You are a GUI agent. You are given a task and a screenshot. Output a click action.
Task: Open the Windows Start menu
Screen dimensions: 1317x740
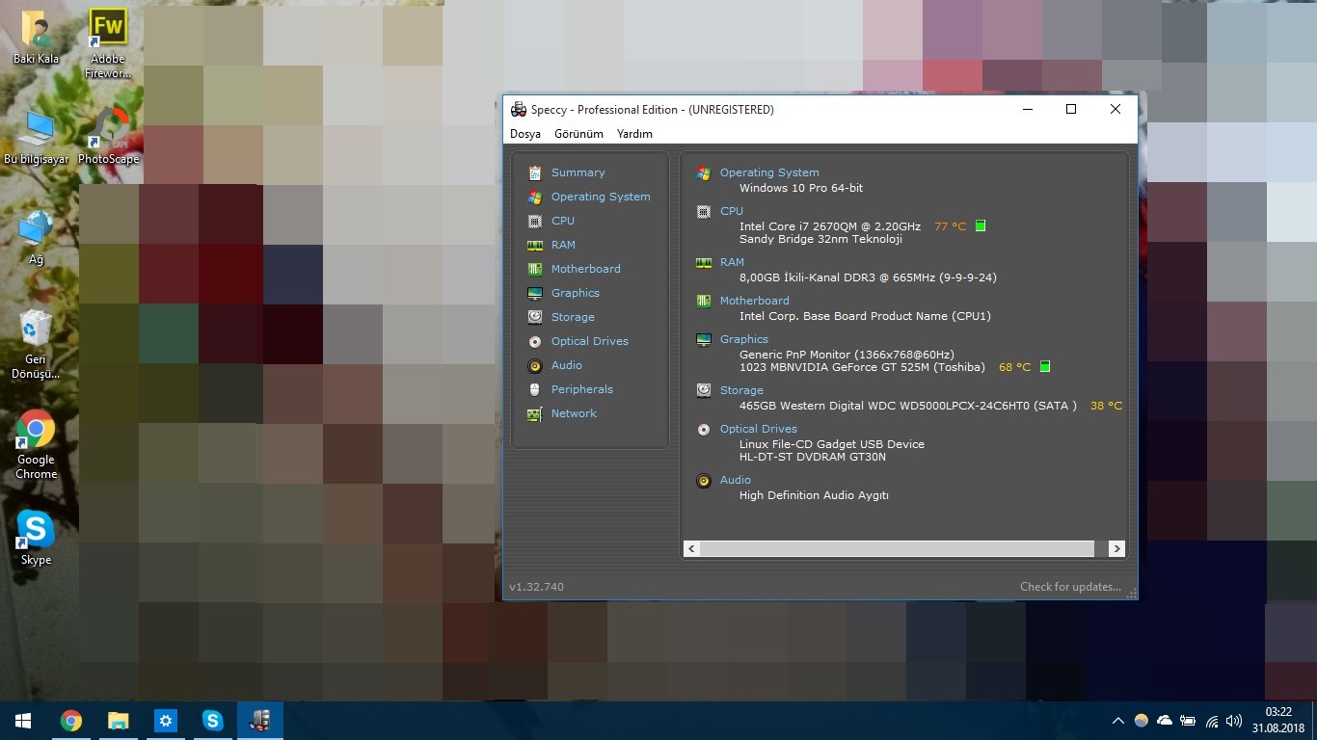click(23, 721)
